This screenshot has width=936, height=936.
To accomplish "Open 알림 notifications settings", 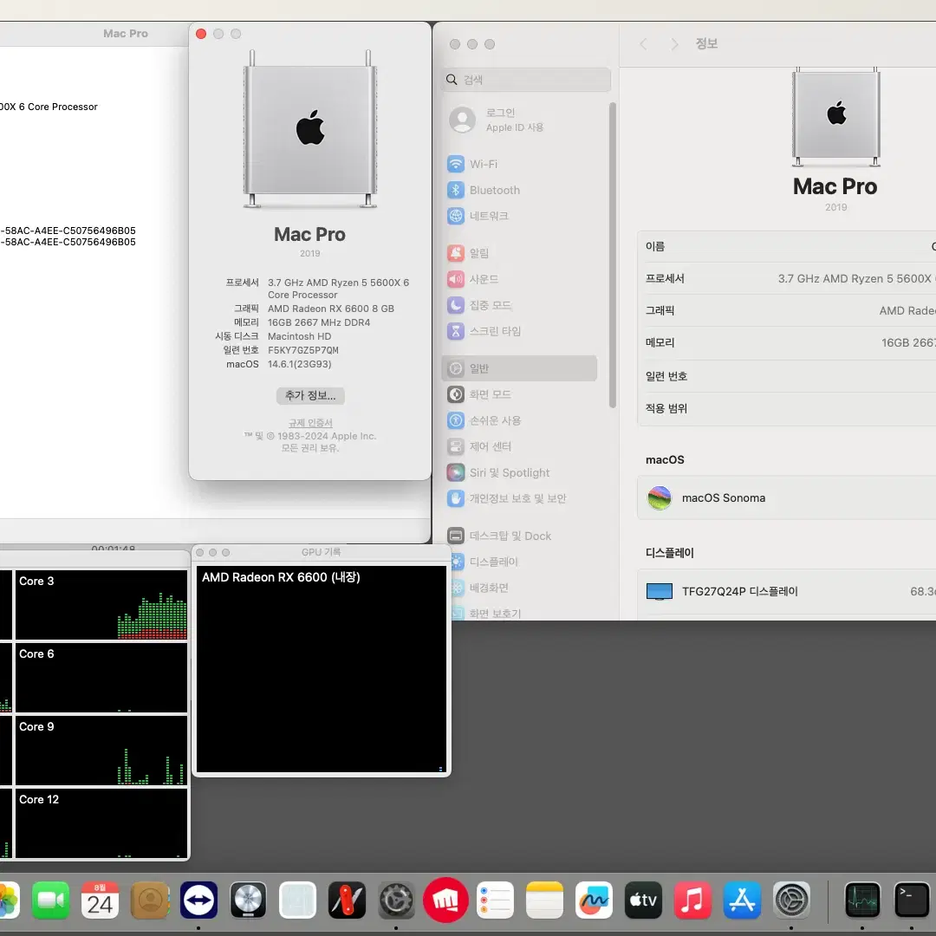I will pos(519,253).
